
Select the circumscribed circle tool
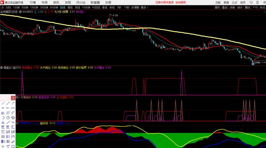coord(13,118)
